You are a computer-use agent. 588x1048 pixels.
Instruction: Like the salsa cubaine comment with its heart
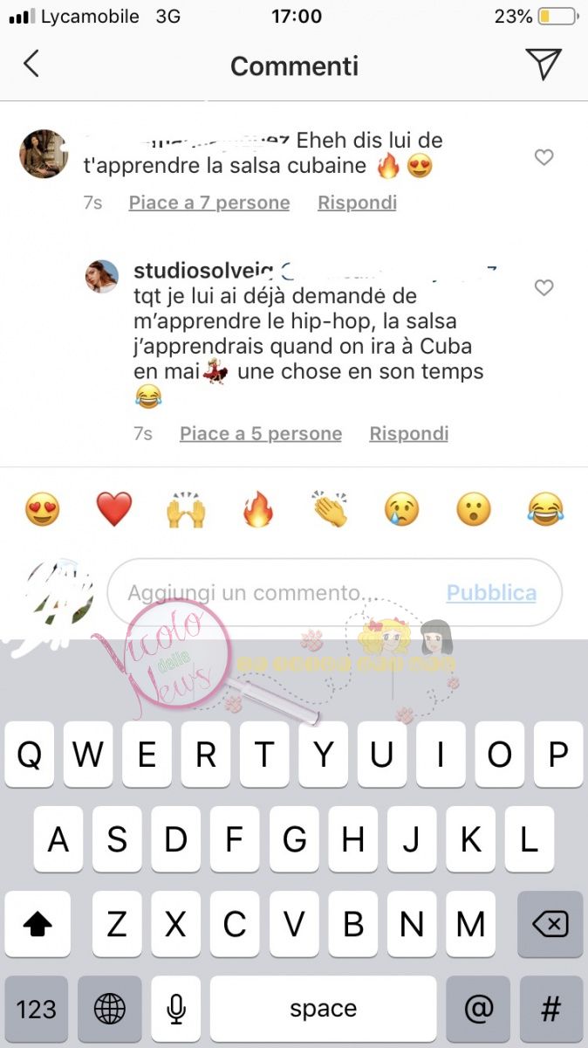[544, 157]
